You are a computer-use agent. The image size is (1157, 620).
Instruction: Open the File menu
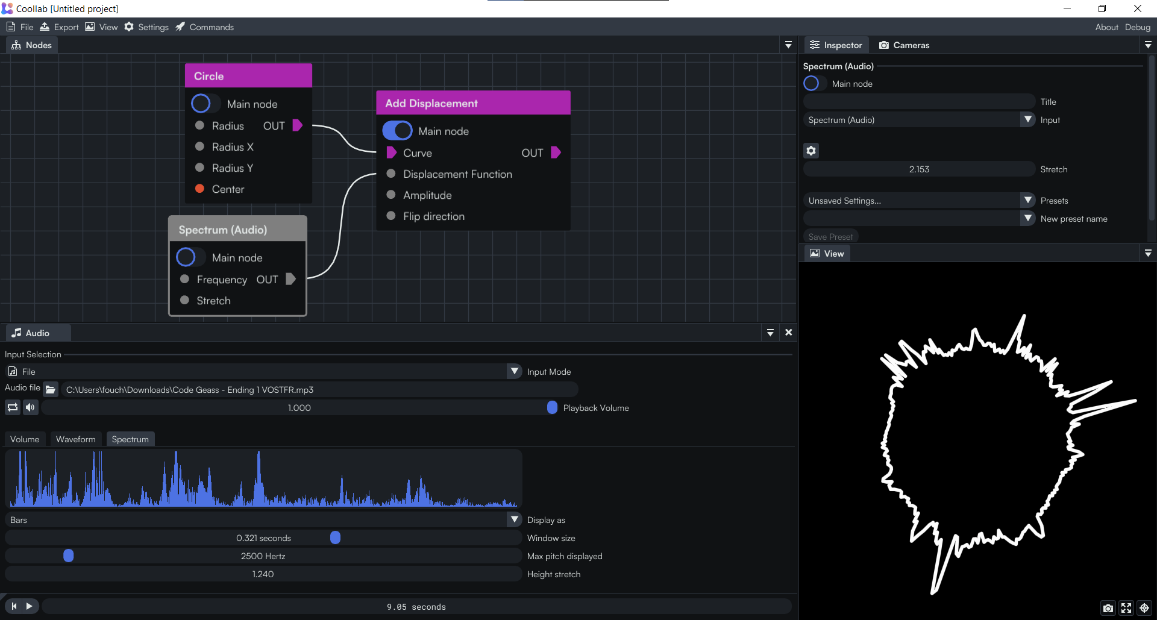pos(20,27)
